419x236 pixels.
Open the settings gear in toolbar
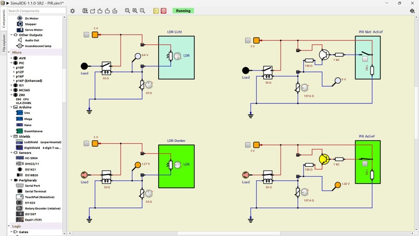pos(72,11)
